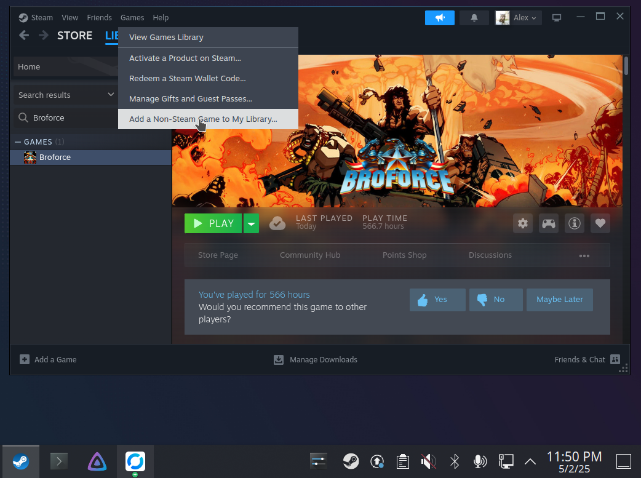The width and height of the screenshot is (641, 478).
Task: Open the Help menu
Action: click(x=161, y=18)
